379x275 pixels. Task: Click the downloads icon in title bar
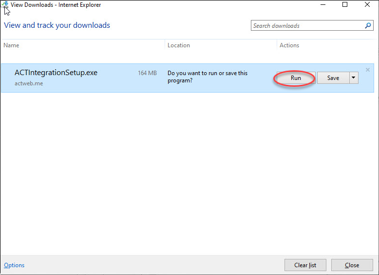[x=5, y=4]
